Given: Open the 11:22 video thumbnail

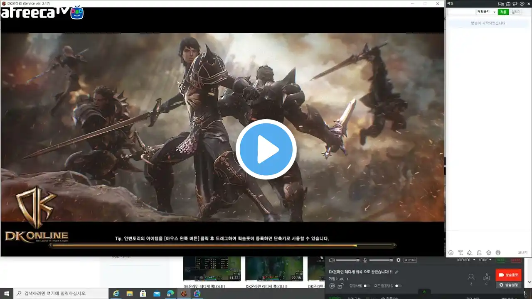Looking at the screenshot, I should pyautogui.click(x=212, y=269).
